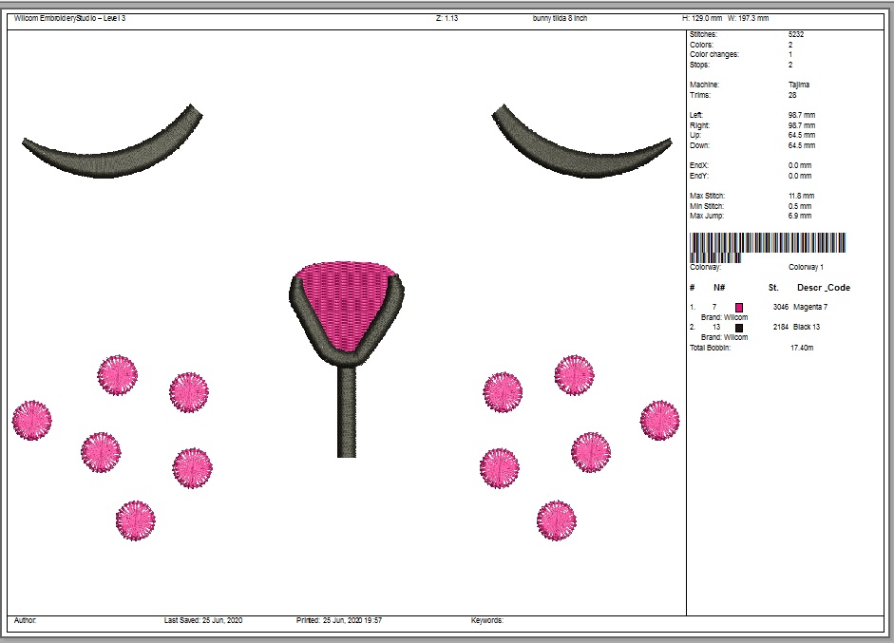
Task: Click the black vertical line under nose
Action: 347,413
